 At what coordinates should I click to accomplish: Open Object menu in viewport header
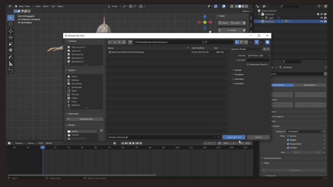[x=60, y=6]
